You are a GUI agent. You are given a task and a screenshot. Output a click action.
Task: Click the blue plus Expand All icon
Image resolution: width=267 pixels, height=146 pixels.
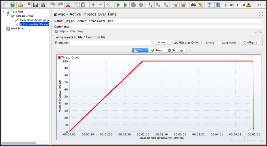(93, 5)
